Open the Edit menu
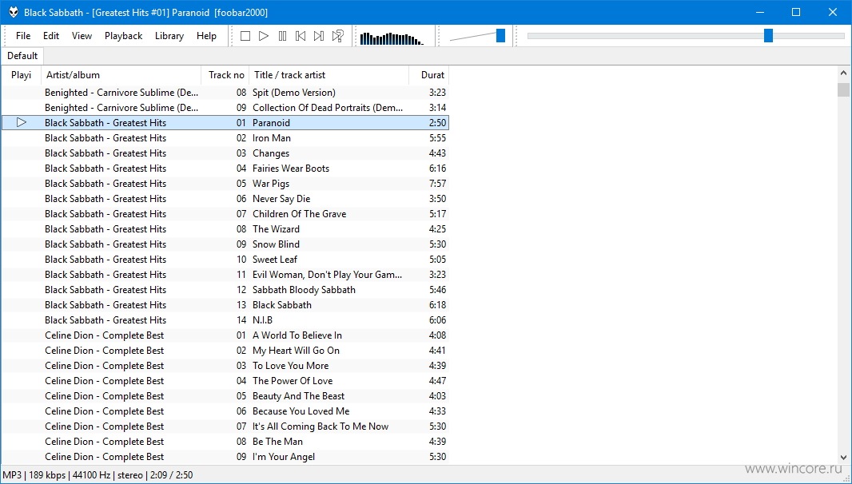 coord(51,36)
